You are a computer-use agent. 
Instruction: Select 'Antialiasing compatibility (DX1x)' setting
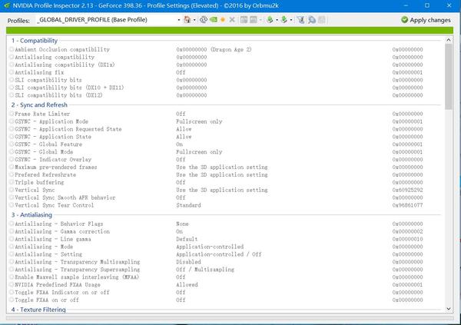pyautogui.click(x=225, y=65)
